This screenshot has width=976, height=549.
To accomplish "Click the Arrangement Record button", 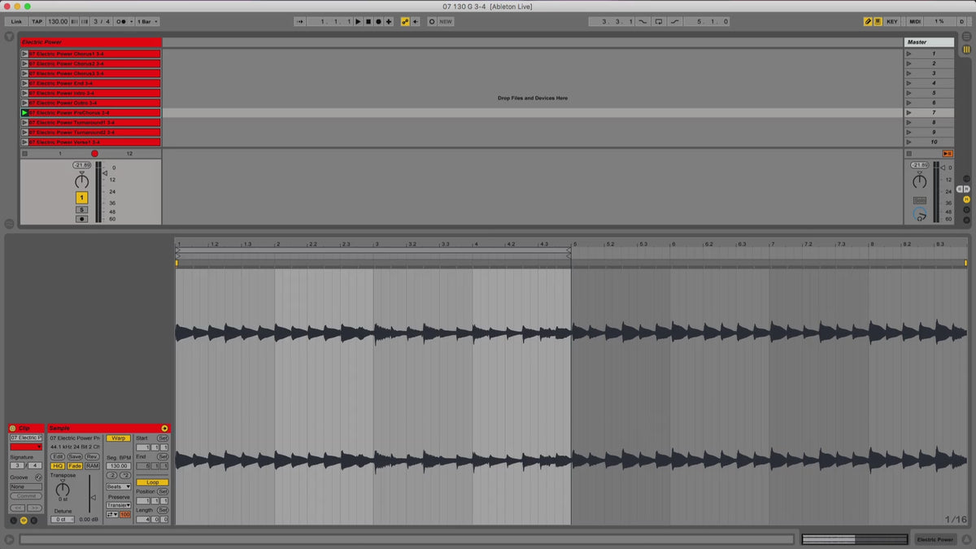I will tap(378, 22).
